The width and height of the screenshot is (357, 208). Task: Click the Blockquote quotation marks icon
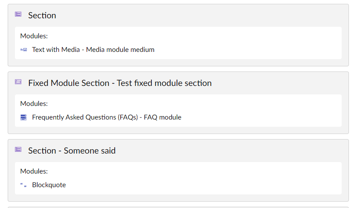pyautogui.click(x=23, y=185)
